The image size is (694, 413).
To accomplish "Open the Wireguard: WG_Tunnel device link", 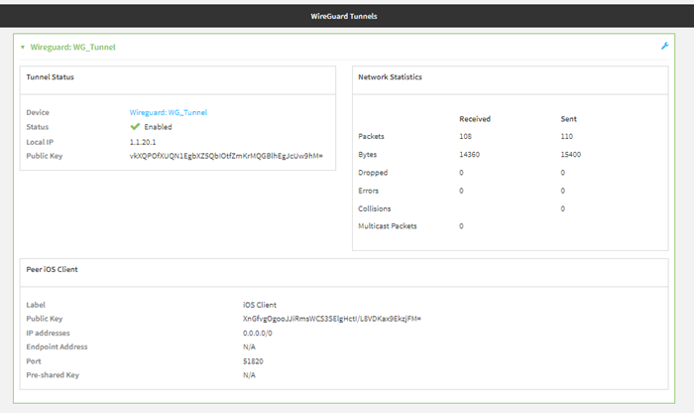I will pos(169,112).
